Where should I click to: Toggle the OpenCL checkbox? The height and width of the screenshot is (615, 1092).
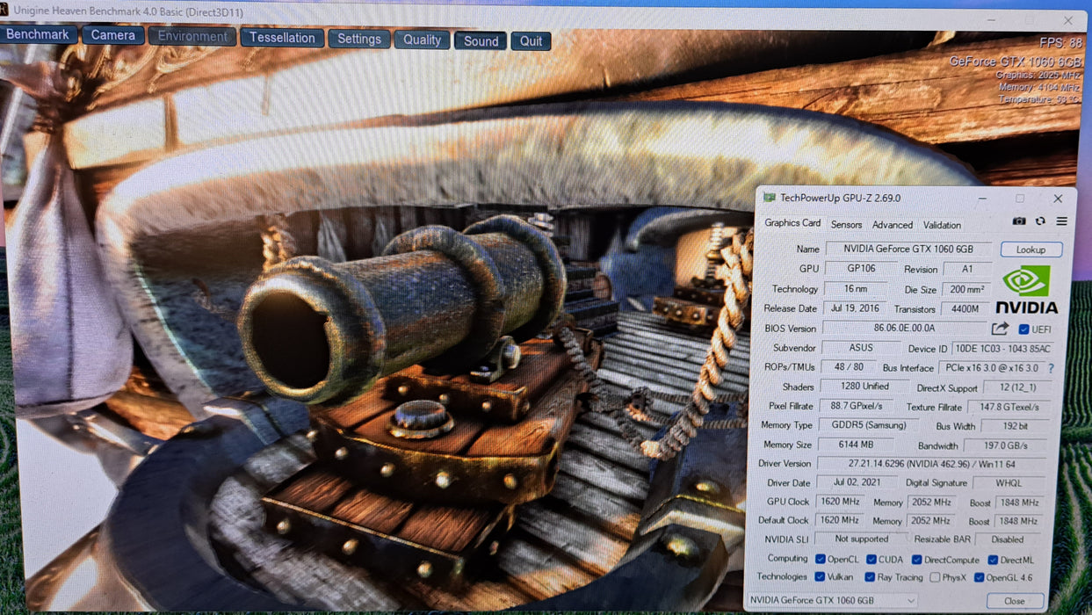(x=820, y=559)
